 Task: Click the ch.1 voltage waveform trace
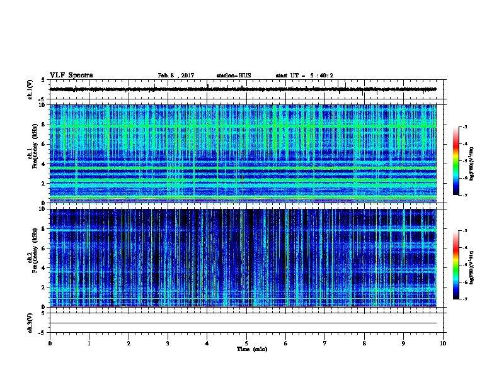(x=243, y=89)
